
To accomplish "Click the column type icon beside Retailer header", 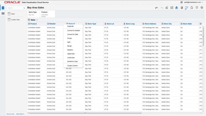I will click(x=48, y=24).
